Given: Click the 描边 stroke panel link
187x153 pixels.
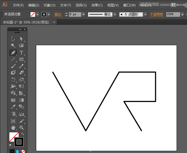Looking at the screenshot, I should pyautogui.click(x=58, y=15).
